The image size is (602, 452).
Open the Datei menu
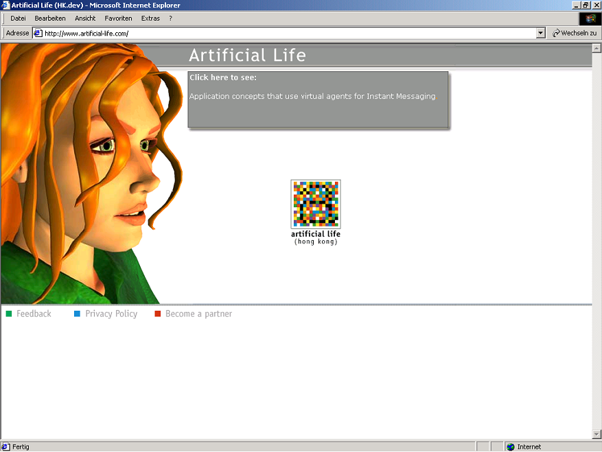pyautogui.click(x=18, y=19)
